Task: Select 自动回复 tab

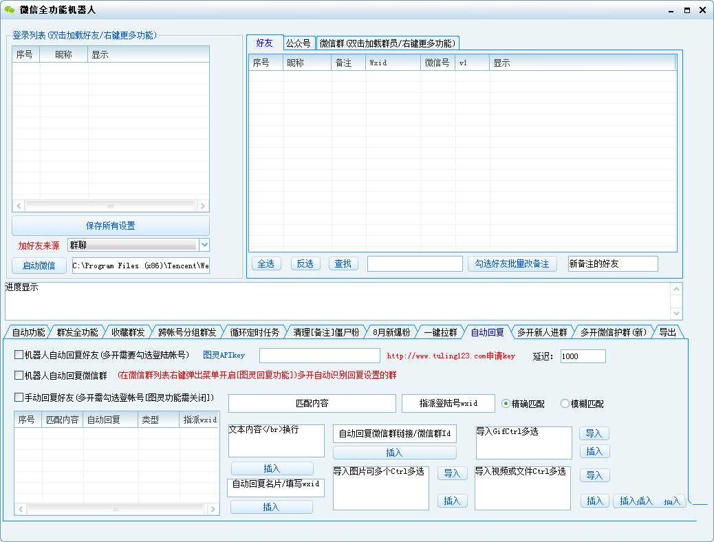Action: click(x=487, y=332)
